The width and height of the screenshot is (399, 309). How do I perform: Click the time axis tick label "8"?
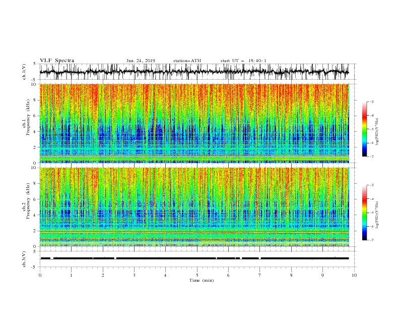(291, 275)
